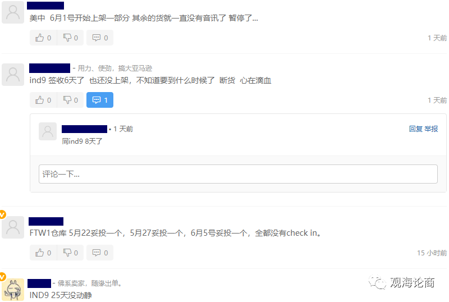
Task: Open cartoon avatar of IND9 25天没动静 commenter
Action: click(13, 290)
